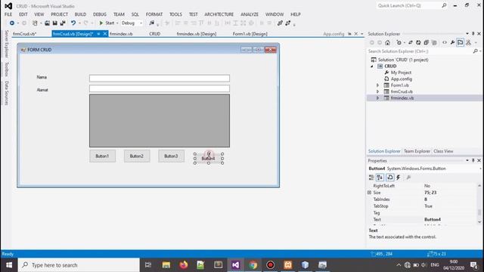Click the Home icon in Solution Explorer
Viewport: 484px width, 272px height.
pyautogui.click(x=388, y=42)
